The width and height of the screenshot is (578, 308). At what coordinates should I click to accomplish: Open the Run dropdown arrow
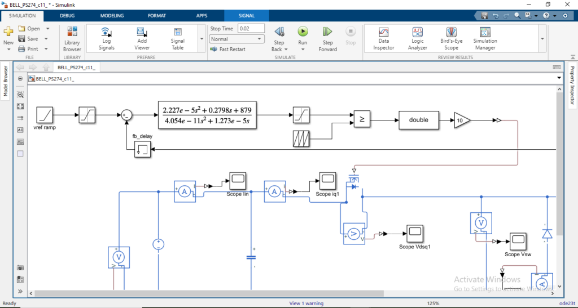pos(303,50)
